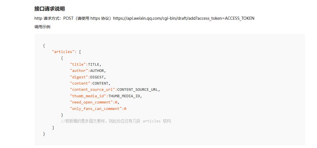Click the "articles" key in code
This screenshot has width=317, height=148.
click(64, 52)
